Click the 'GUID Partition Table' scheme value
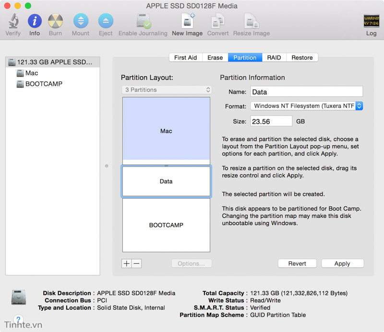The image size is (384, 332). 278,315
